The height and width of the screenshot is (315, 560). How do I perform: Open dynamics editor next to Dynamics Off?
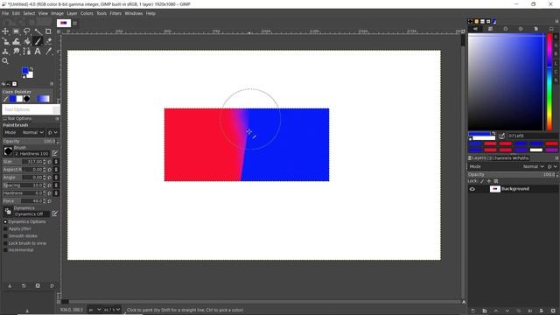54,213
